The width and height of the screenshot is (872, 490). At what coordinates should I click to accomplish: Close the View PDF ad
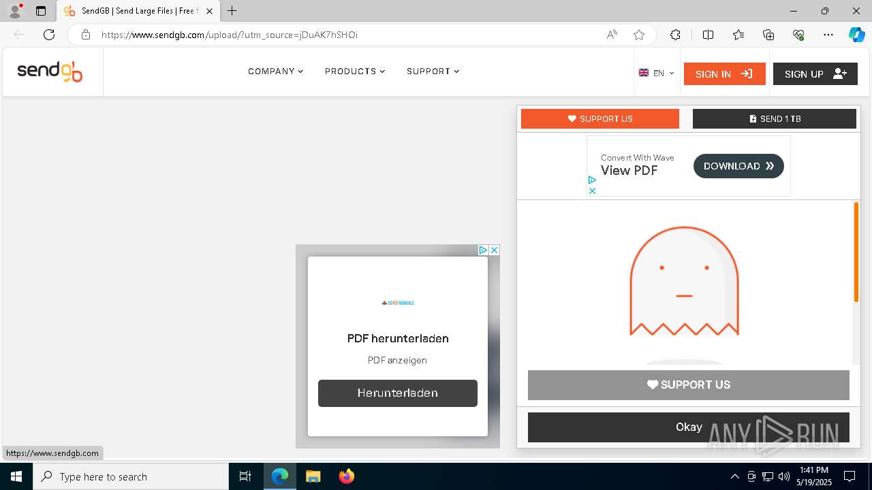(592, 191)
